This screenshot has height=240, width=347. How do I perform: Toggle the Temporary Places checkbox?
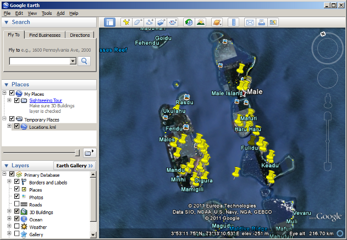(x=12, y=118)
